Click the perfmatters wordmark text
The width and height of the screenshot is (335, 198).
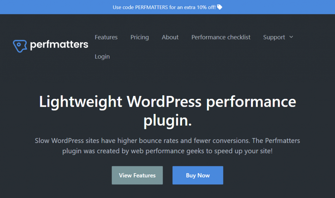(x=59, y=44)
